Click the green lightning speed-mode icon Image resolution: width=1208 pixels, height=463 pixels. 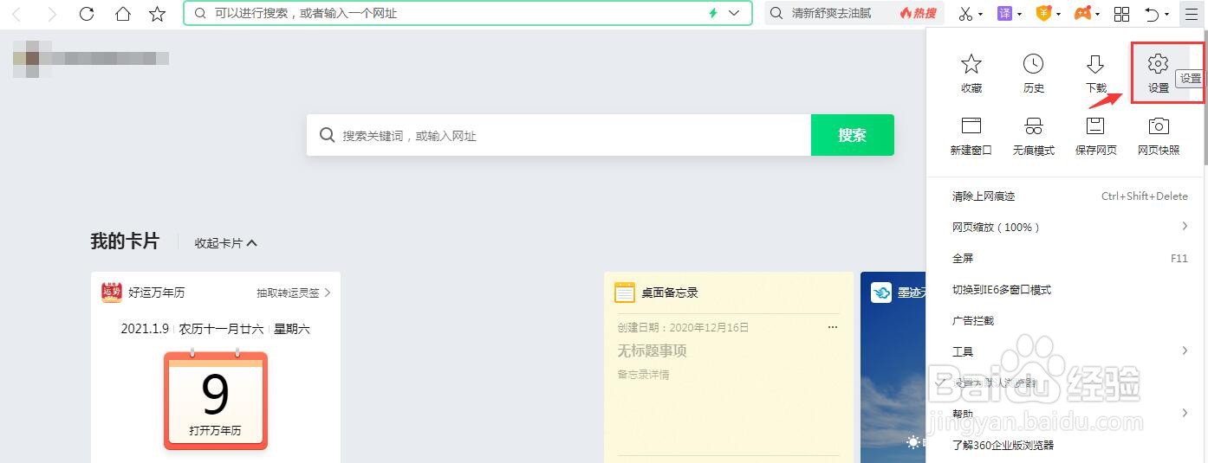713,13
